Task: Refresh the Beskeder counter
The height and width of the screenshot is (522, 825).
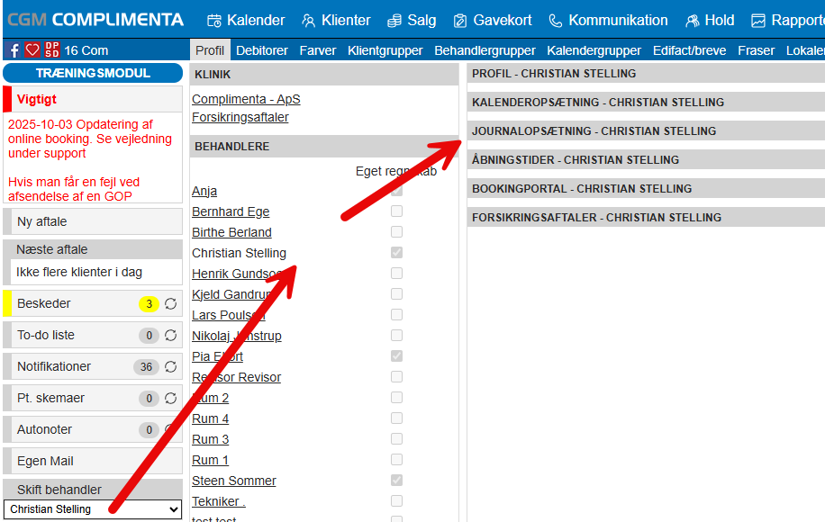Action: click(x=170, y=304)
